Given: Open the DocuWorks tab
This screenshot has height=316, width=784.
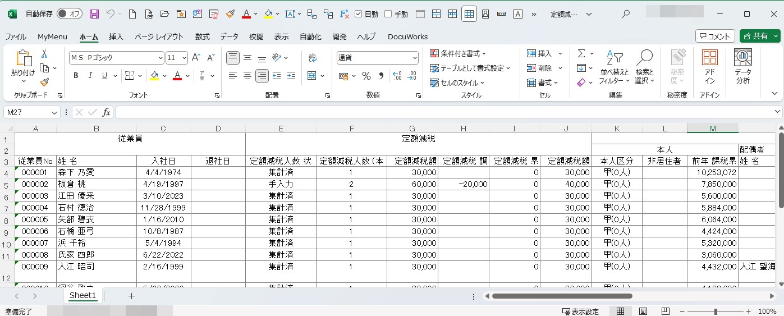Looking at the screenshot, I should 407,36.
